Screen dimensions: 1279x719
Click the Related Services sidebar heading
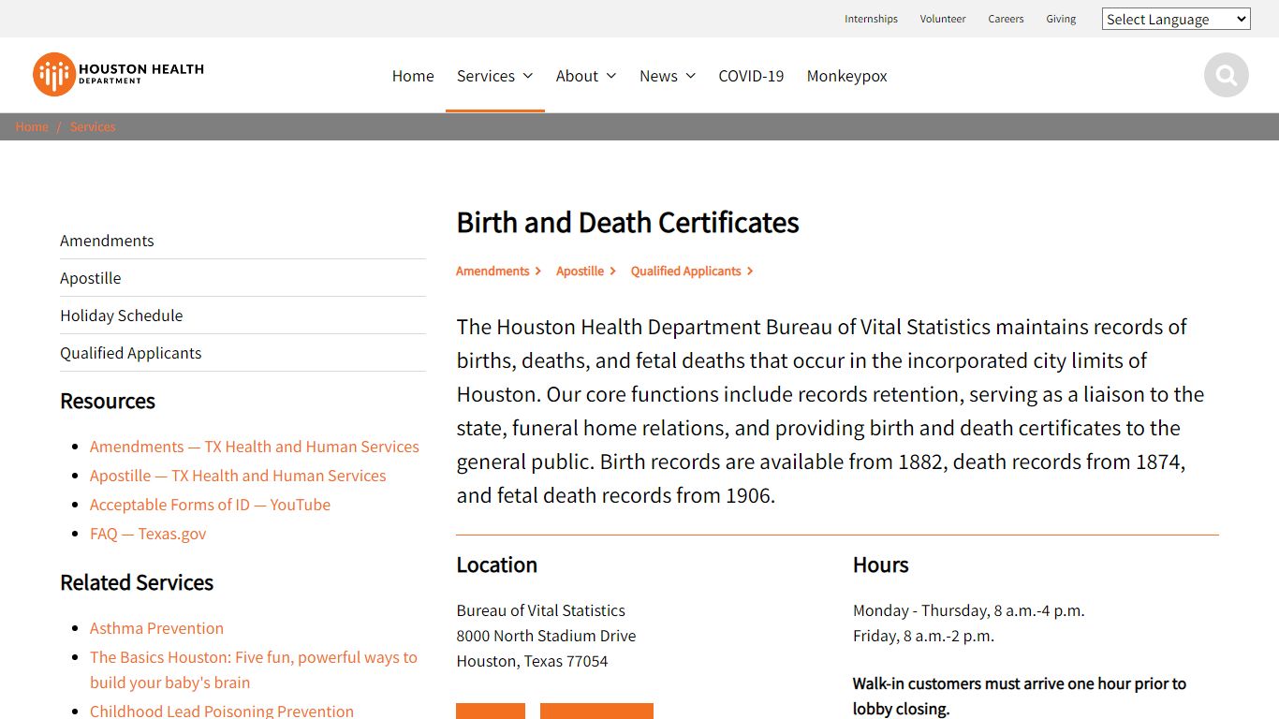click(x=137, y=582)
